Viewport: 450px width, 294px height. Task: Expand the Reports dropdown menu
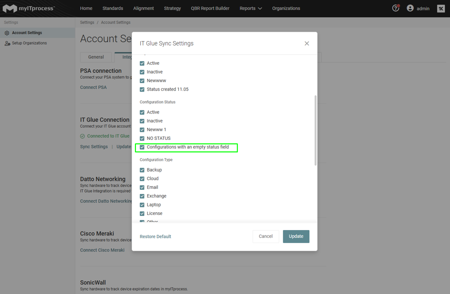click(x=251, y=8)
